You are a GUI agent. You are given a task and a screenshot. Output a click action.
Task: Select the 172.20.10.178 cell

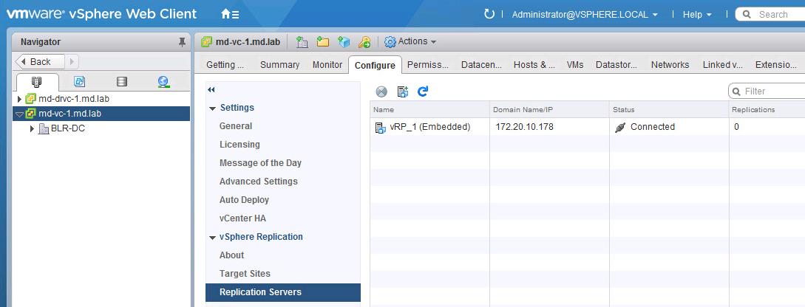pos(549,127)
